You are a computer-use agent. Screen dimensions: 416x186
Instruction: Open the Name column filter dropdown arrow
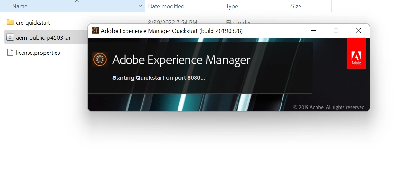point(141,6)
